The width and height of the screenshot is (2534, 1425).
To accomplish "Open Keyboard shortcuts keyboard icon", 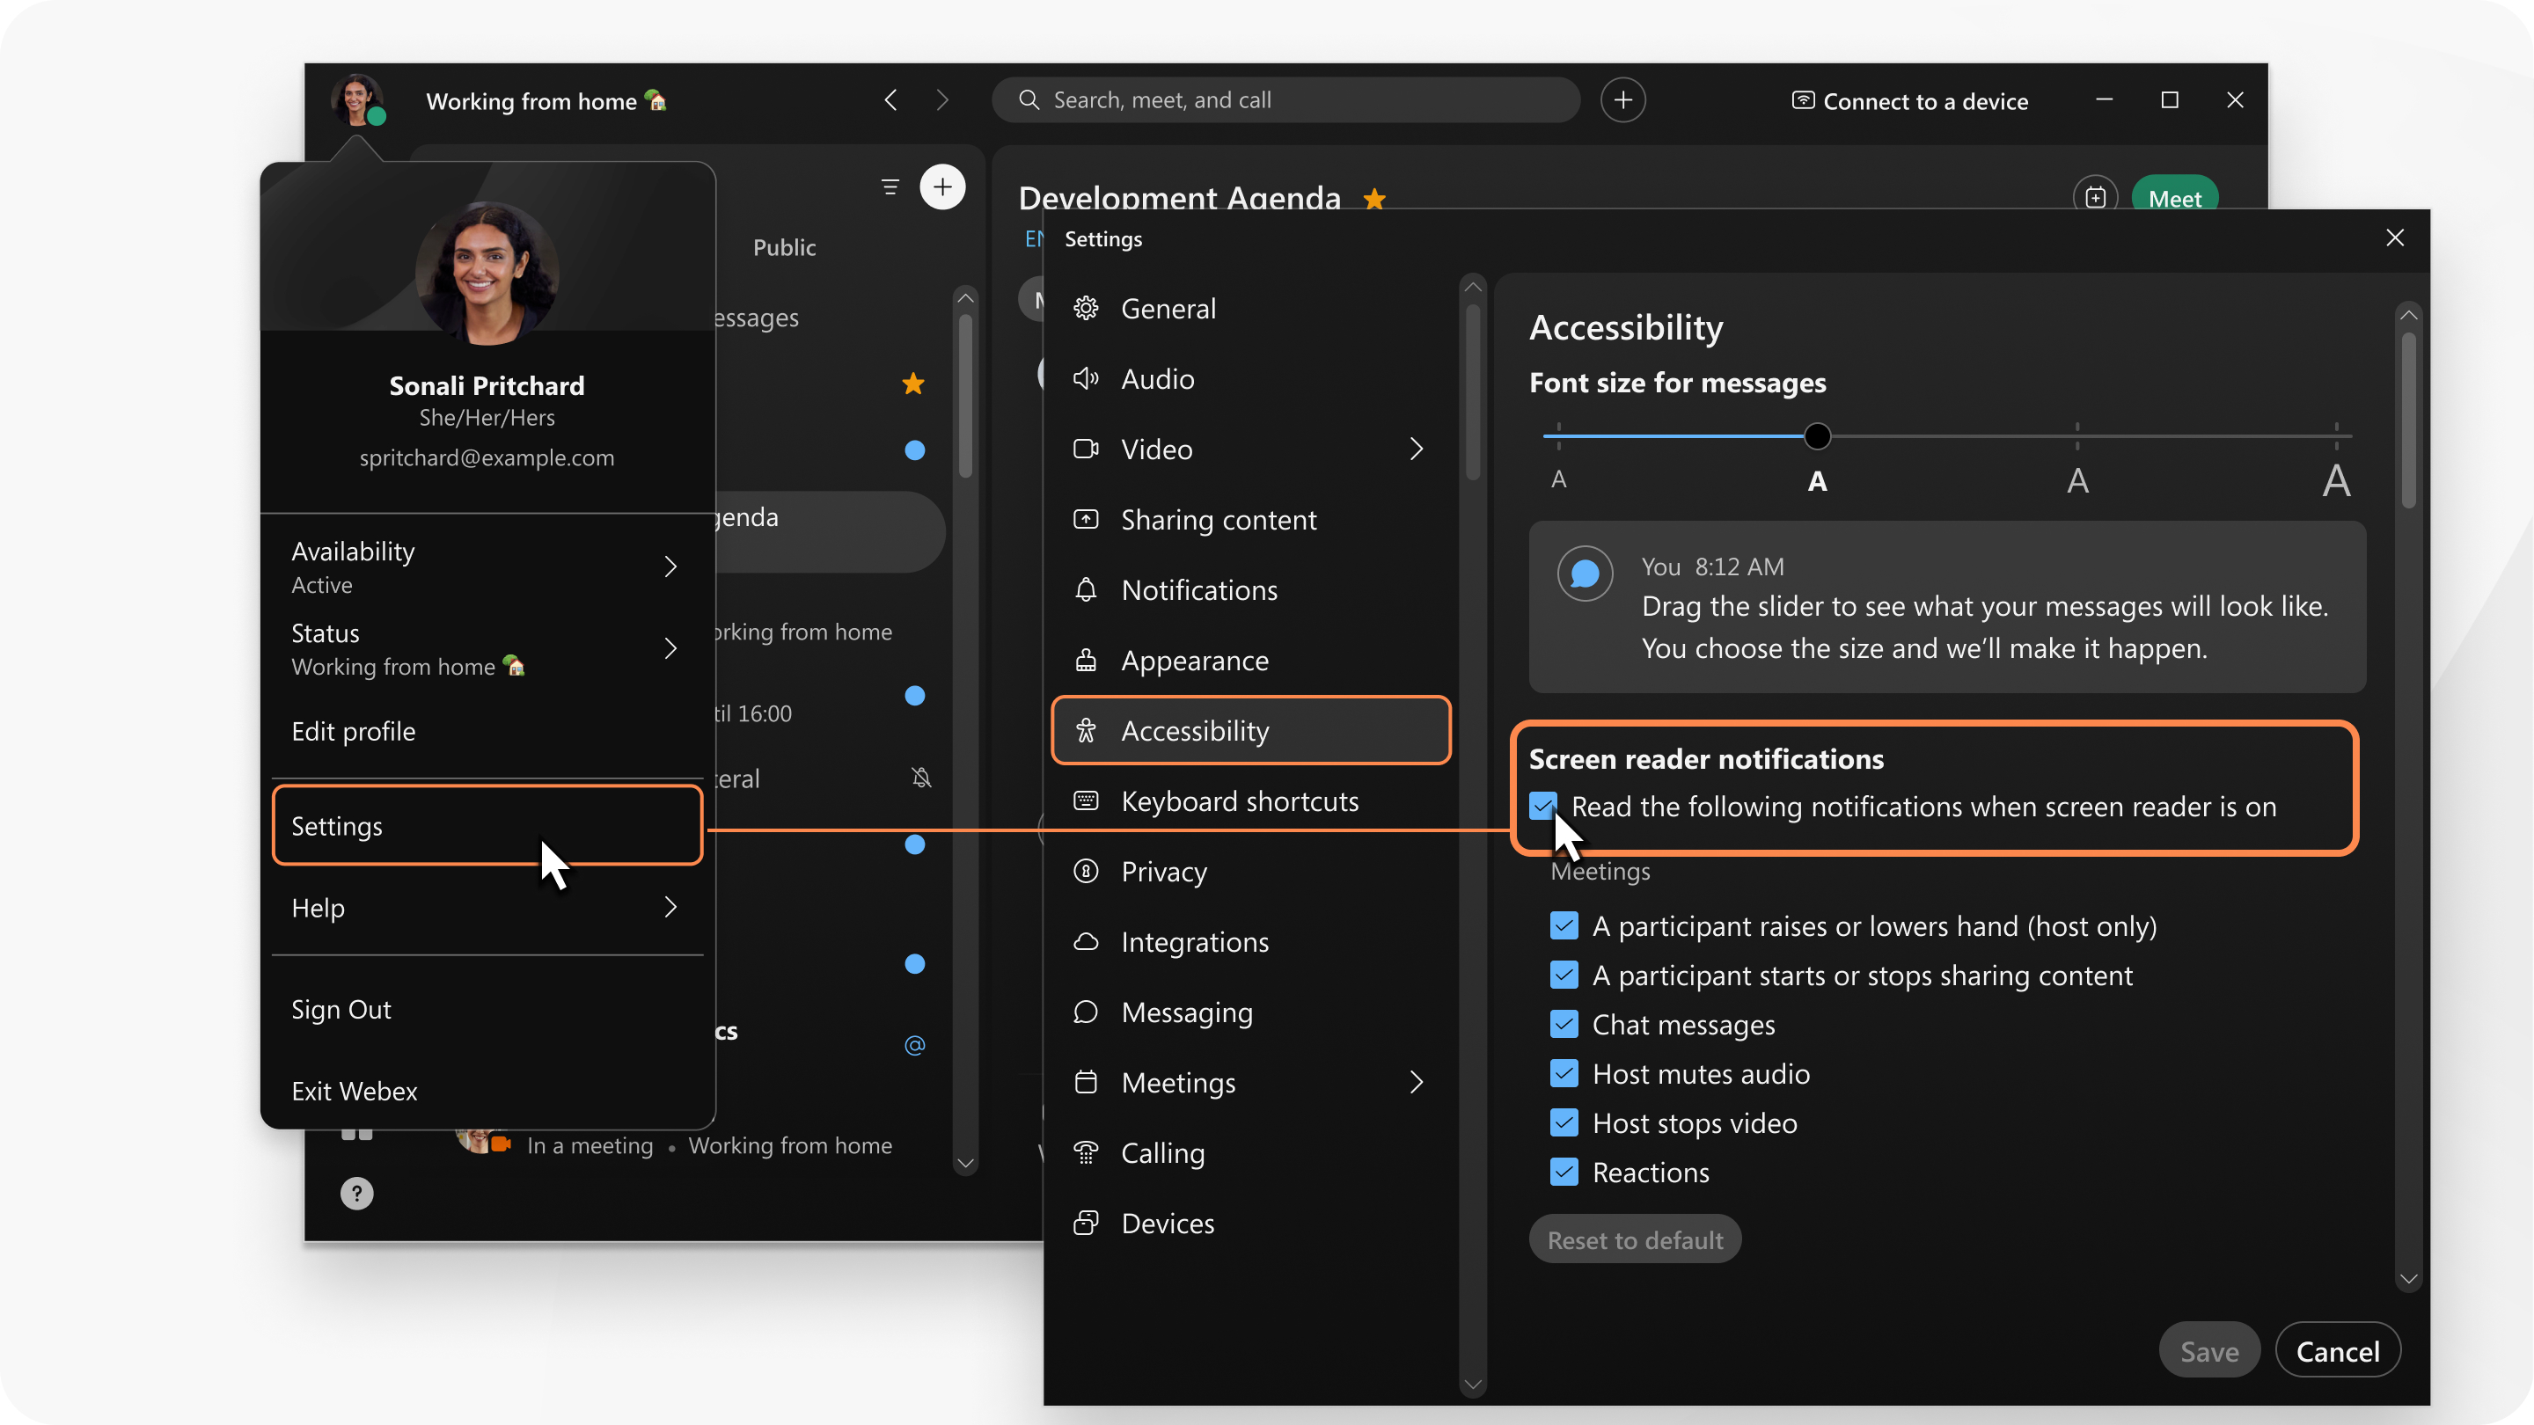I will (x=1085, y=801).
